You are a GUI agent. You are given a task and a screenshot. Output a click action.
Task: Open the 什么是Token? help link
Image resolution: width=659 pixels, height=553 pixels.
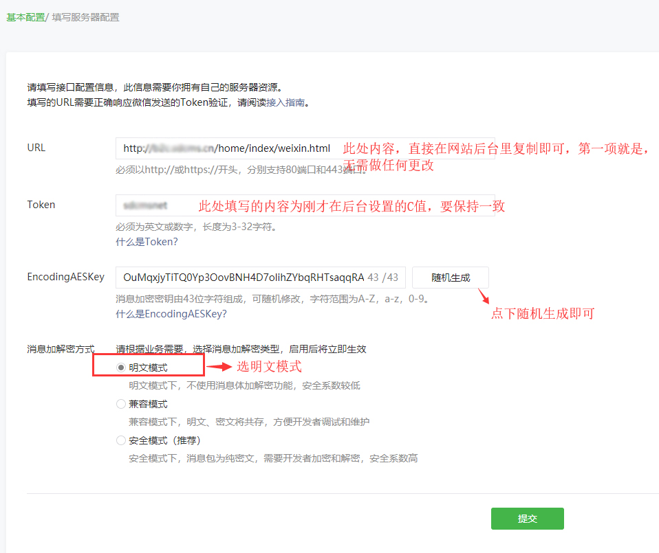(x=147, y=242)
